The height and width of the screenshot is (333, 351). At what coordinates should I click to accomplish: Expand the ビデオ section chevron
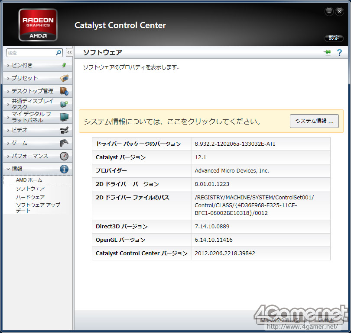pyautogui.click(x=8, y=130)
